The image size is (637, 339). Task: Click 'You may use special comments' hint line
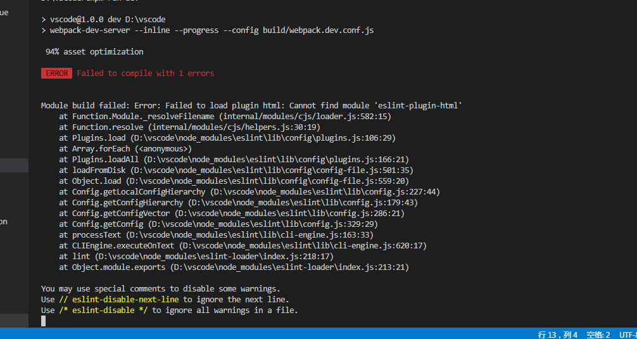point(161,289)
